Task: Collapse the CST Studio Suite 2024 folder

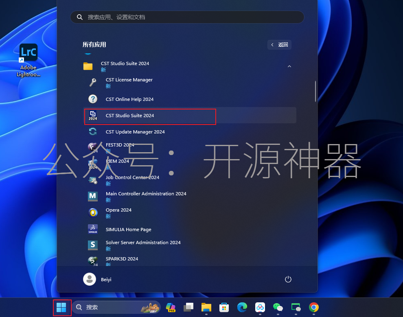Action: [x=289, y=66]
